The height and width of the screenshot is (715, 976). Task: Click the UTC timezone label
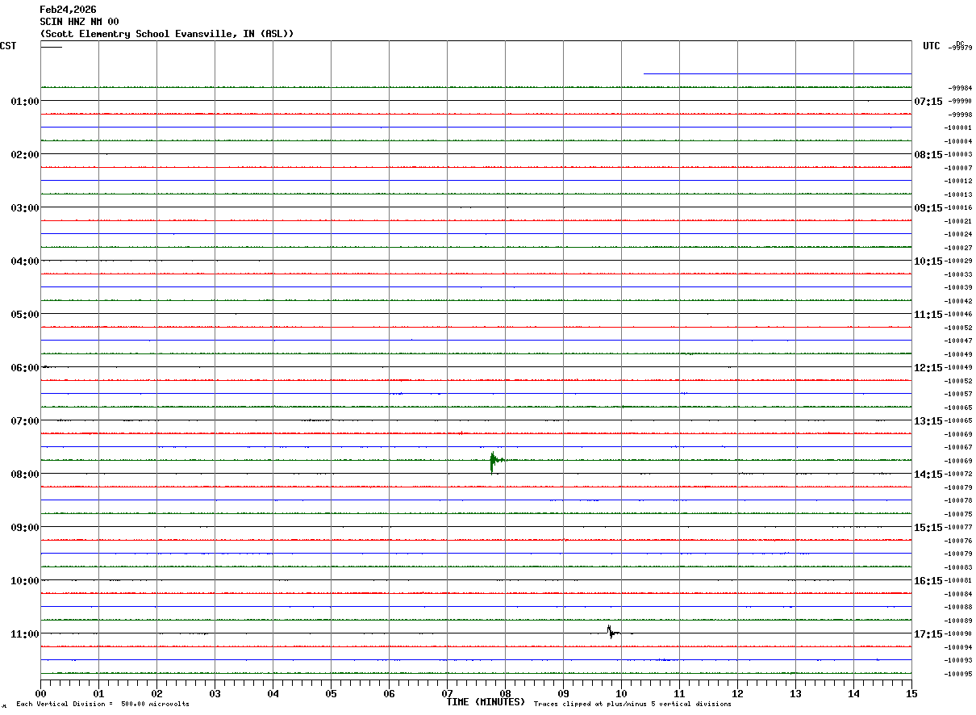point(932,46)
